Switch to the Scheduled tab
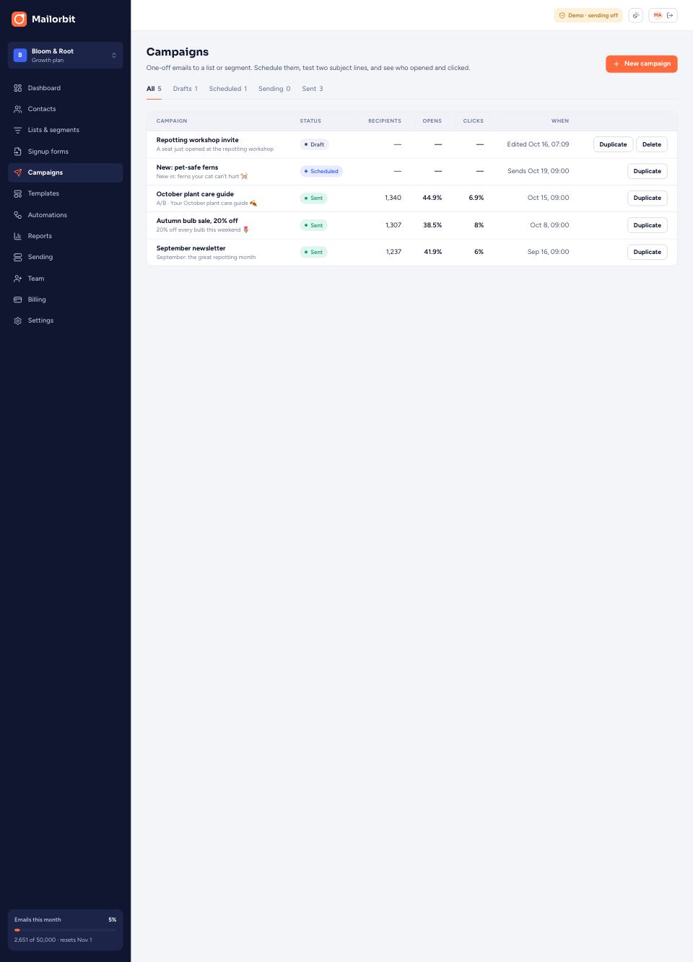 click(228, 89)
